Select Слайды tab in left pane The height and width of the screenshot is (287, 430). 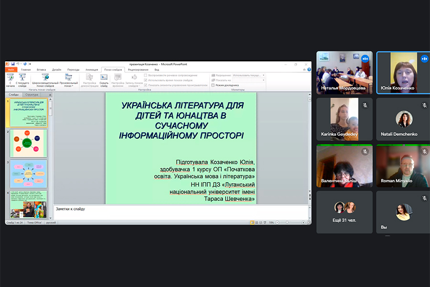14,95
